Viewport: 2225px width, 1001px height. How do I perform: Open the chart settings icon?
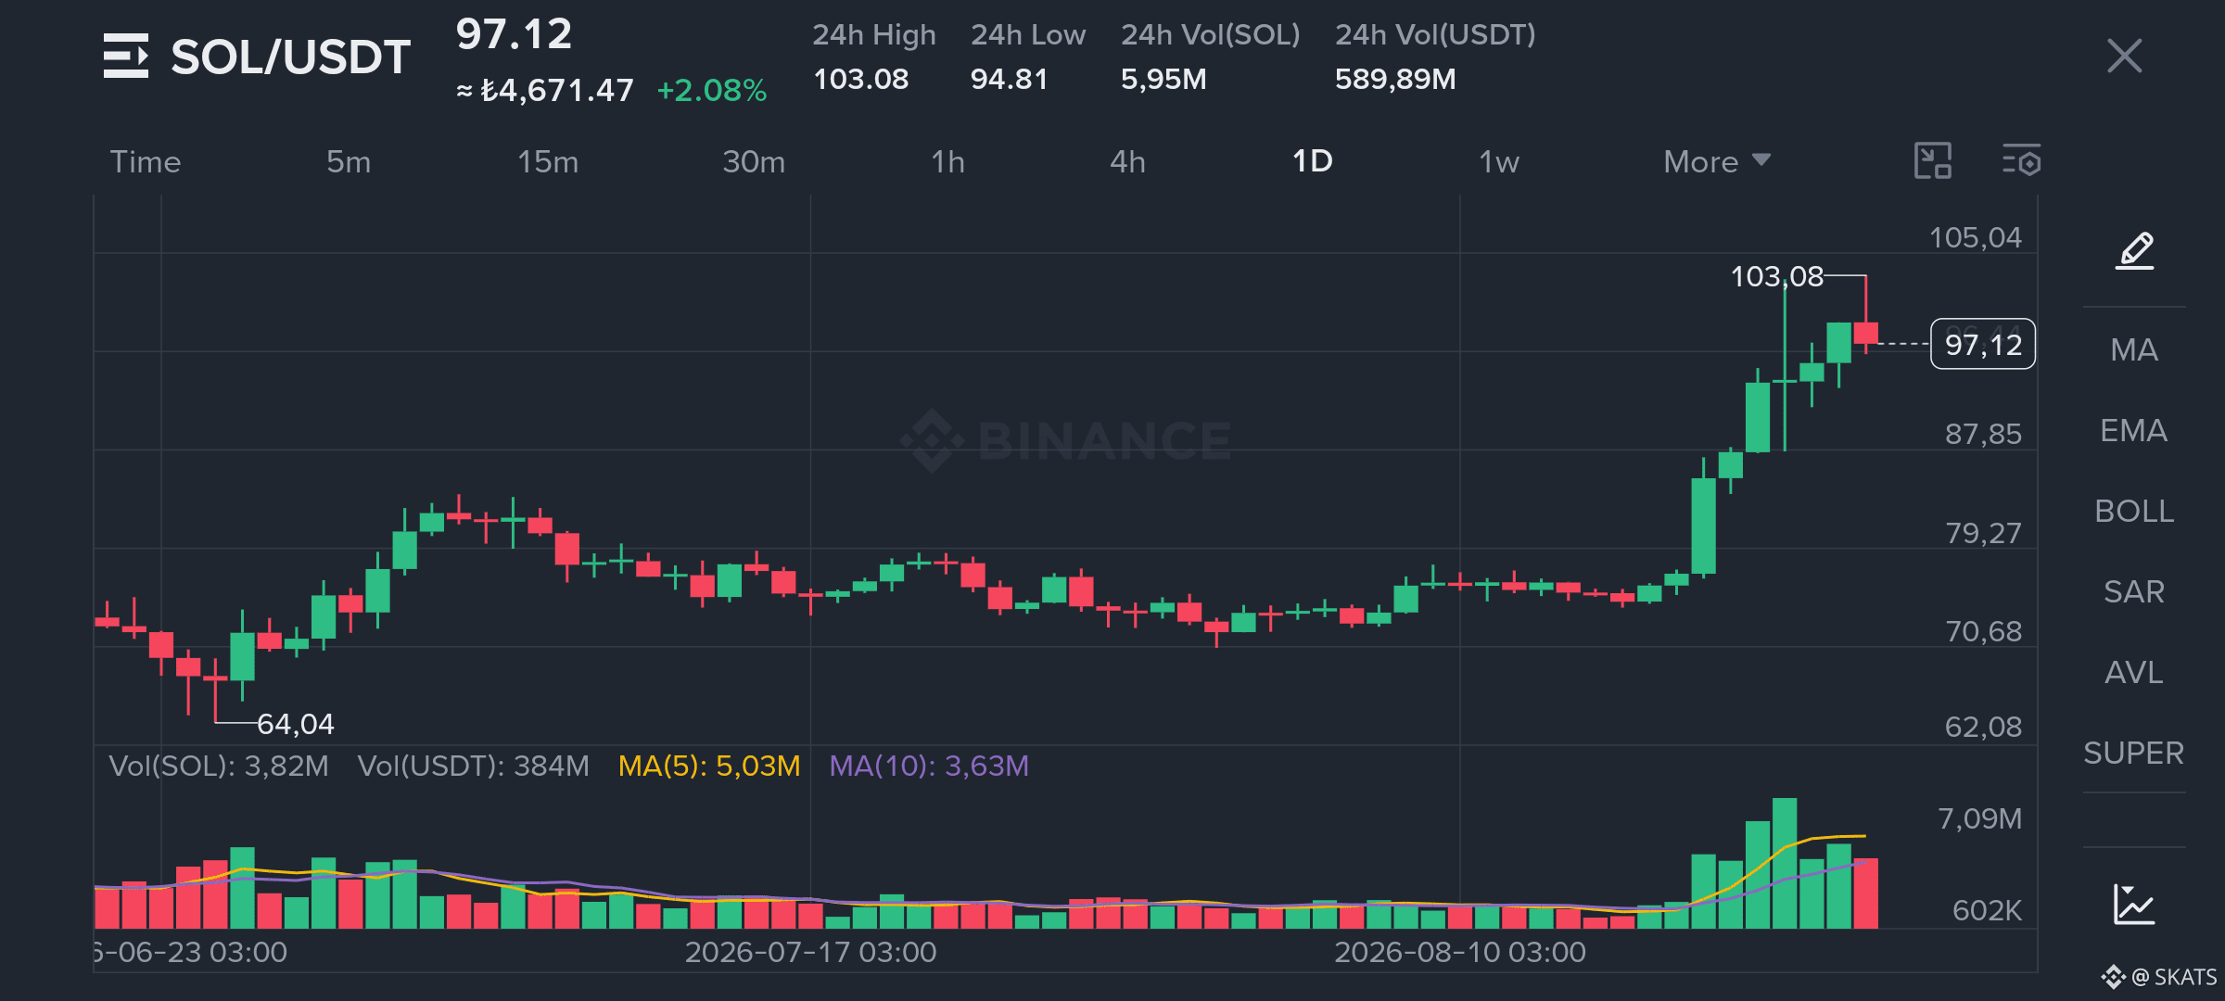2022,161
